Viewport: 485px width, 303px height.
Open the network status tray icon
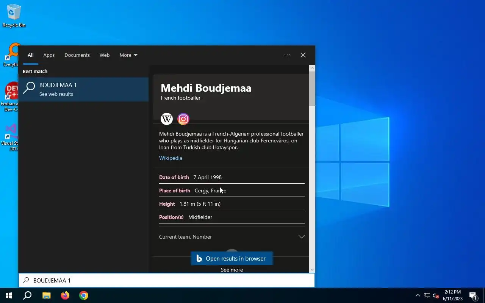[x=427, y=295]
